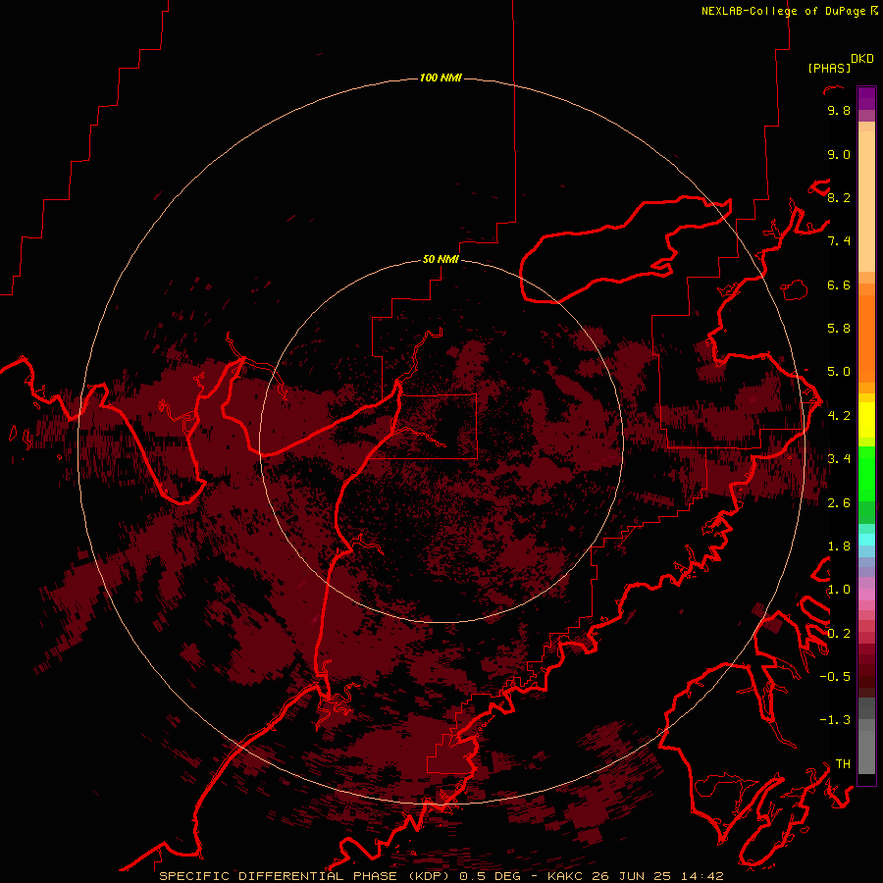Select the 50 NMI range ring label
883x883 pixels.
[441, 259]
